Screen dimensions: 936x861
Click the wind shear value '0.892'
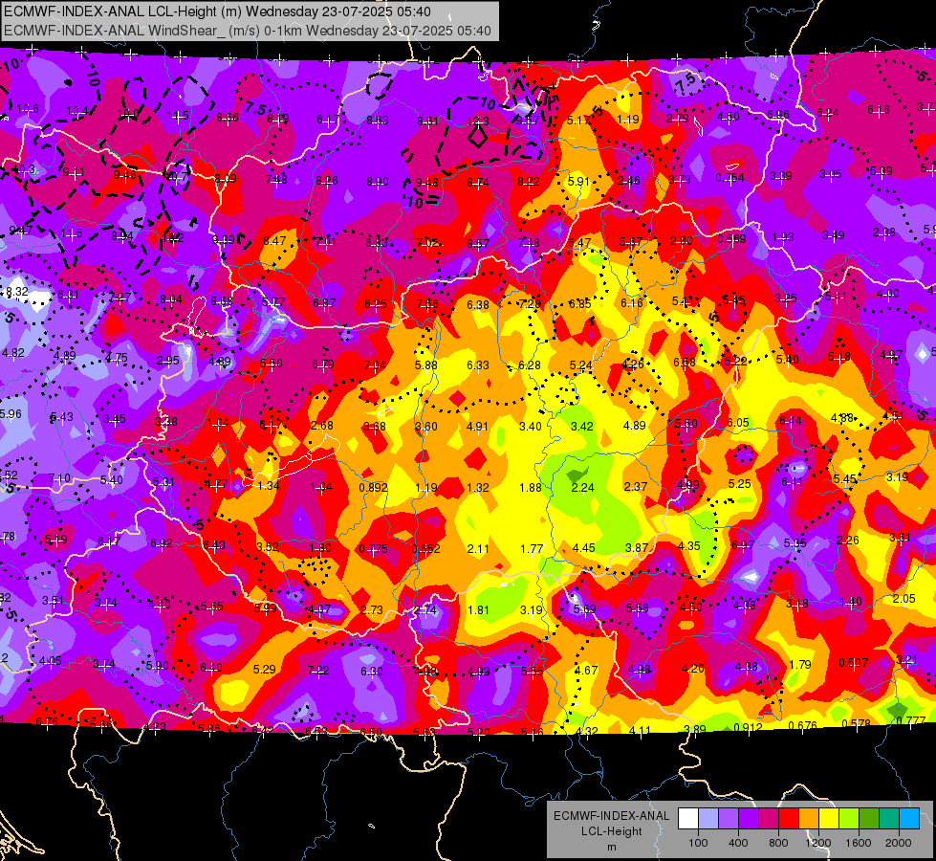pos(373,488)
